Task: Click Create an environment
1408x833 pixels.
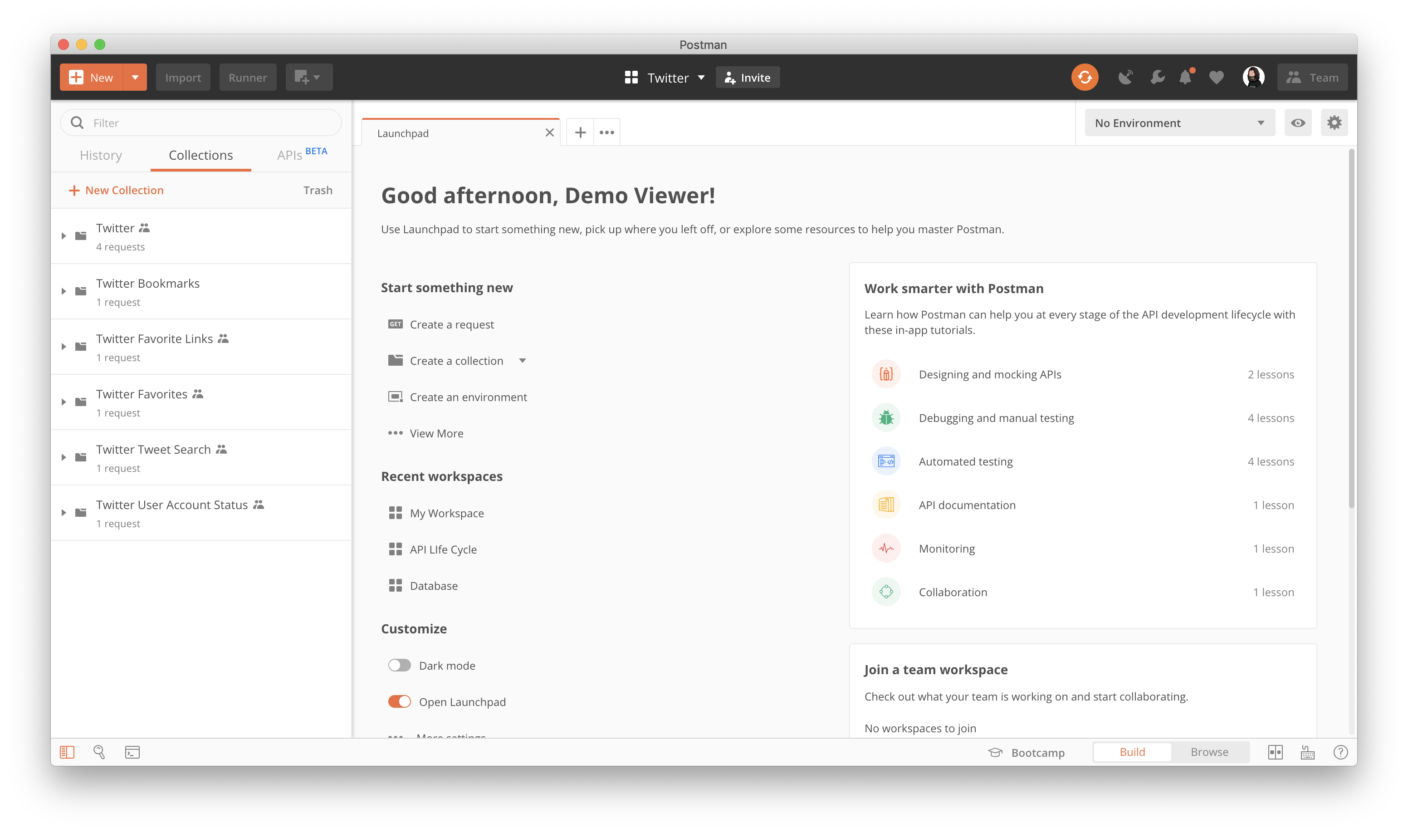Action: pyautogui.click(x=457, y=397)
